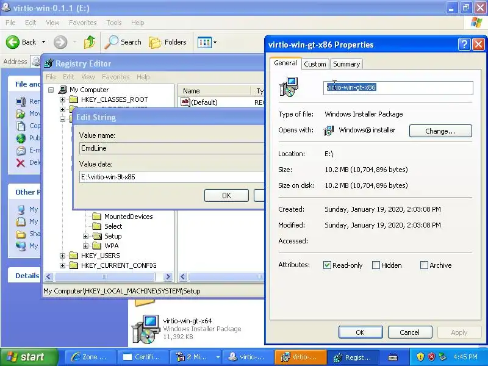Select the Select registry key folder
This screenshot has height=366, width=488.
point(97,226)
